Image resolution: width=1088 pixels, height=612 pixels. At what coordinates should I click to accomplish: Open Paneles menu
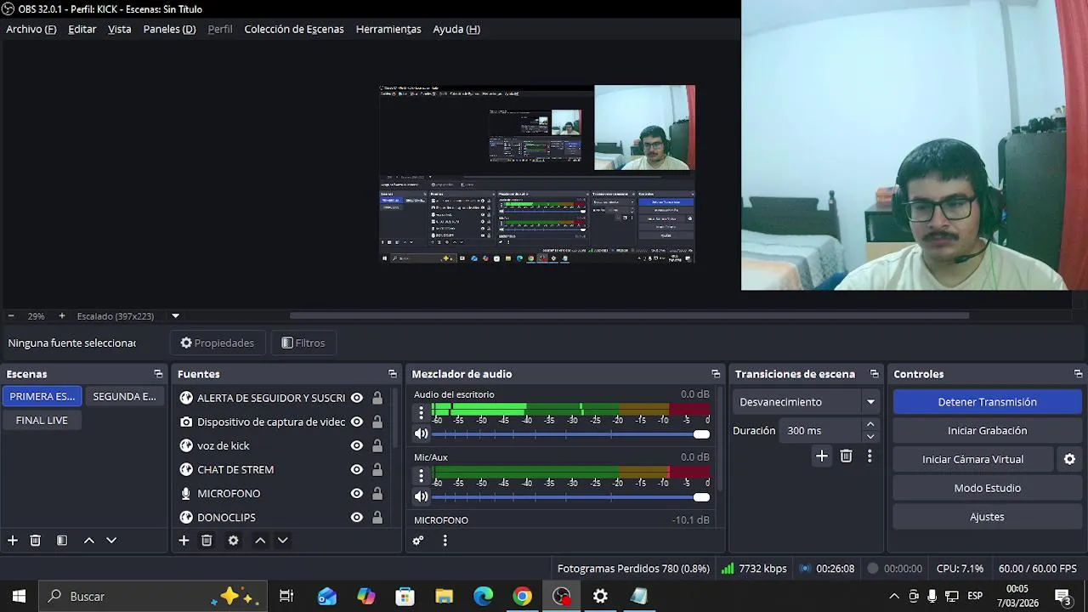(169, 29)
